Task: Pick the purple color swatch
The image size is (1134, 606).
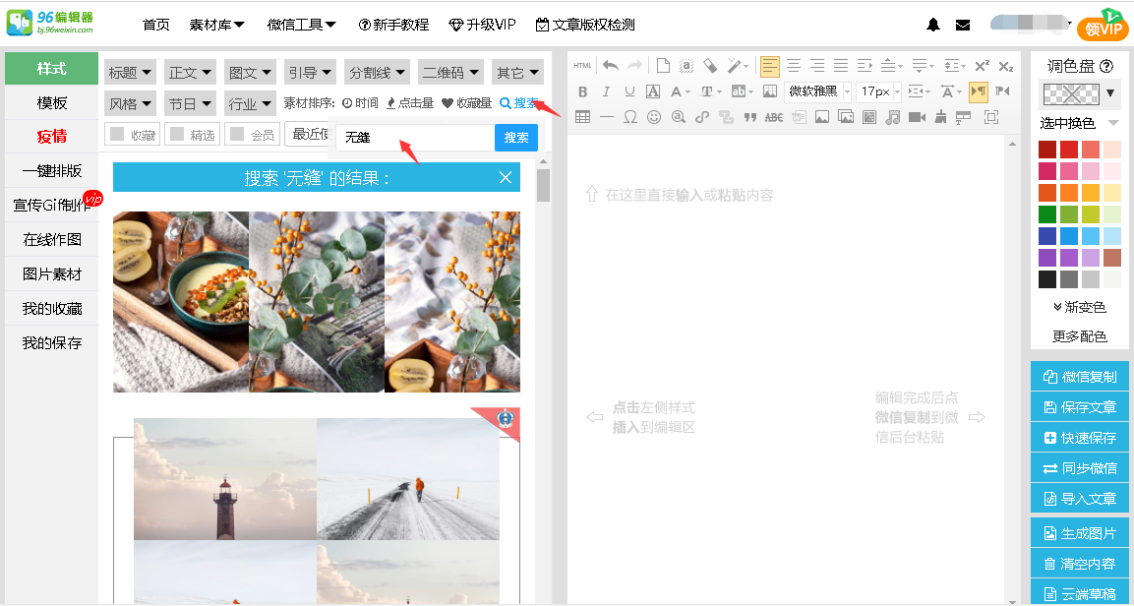Action: coord(1047,258)
